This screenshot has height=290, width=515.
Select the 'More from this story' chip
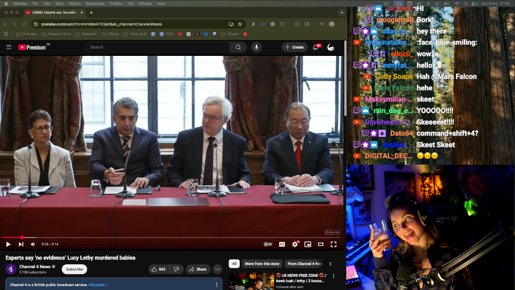(x=262, y=264)
